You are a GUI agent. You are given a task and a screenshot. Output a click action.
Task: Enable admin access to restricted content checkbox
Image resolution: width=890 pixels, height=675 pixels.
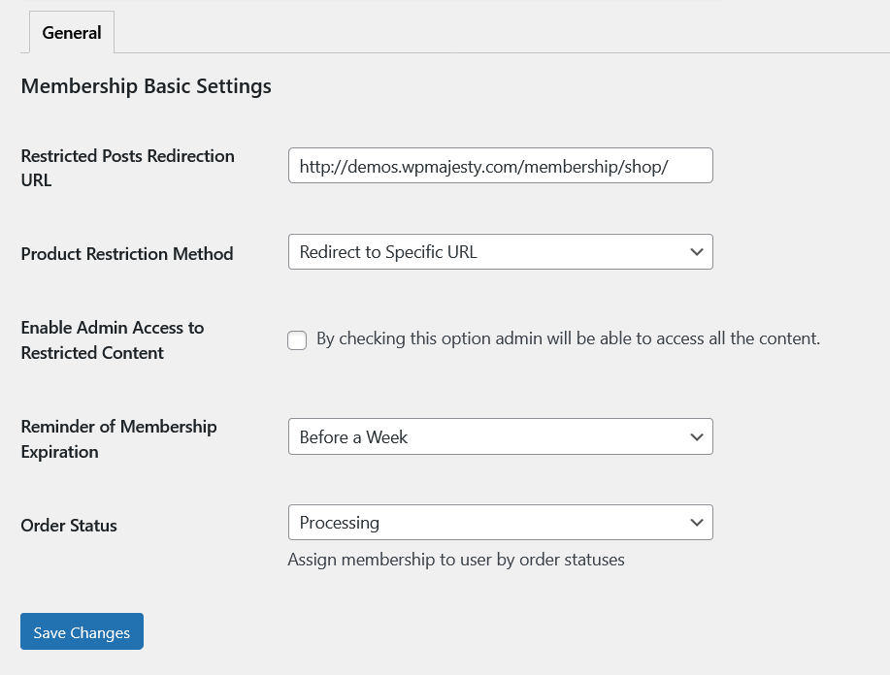pyautogui.click(x=297, y=340)
